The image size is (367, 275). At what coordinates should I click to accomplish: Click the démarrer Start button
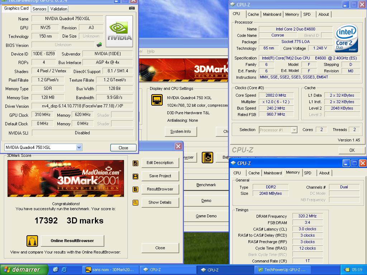coord(24,270)
